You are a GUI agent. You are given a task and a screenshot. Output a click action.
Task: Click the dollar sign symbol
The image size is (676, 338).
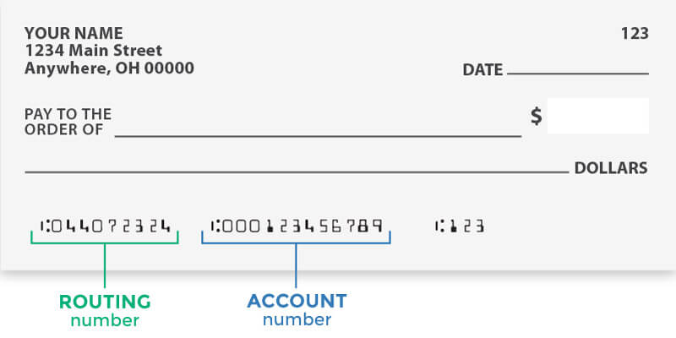point(537,116)
